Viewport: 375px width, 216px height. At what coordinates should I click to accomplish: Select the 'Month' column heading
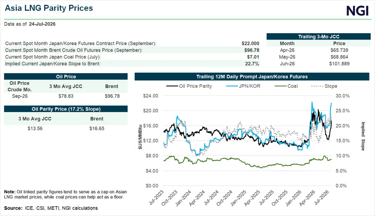click(287, 43)
